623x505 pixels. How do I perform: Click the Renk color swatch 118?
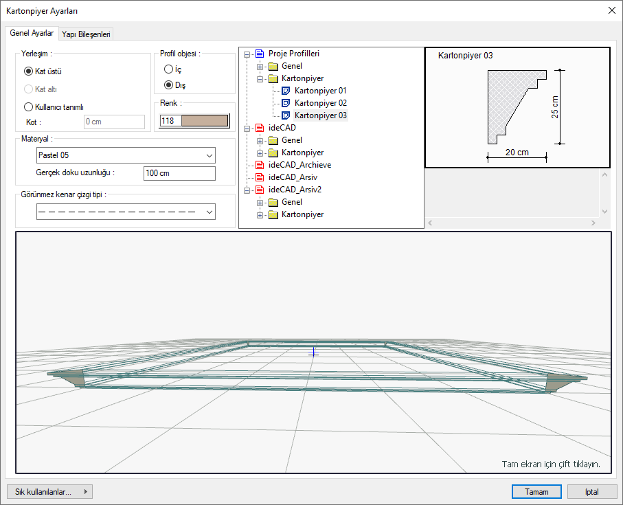[204, 121]
